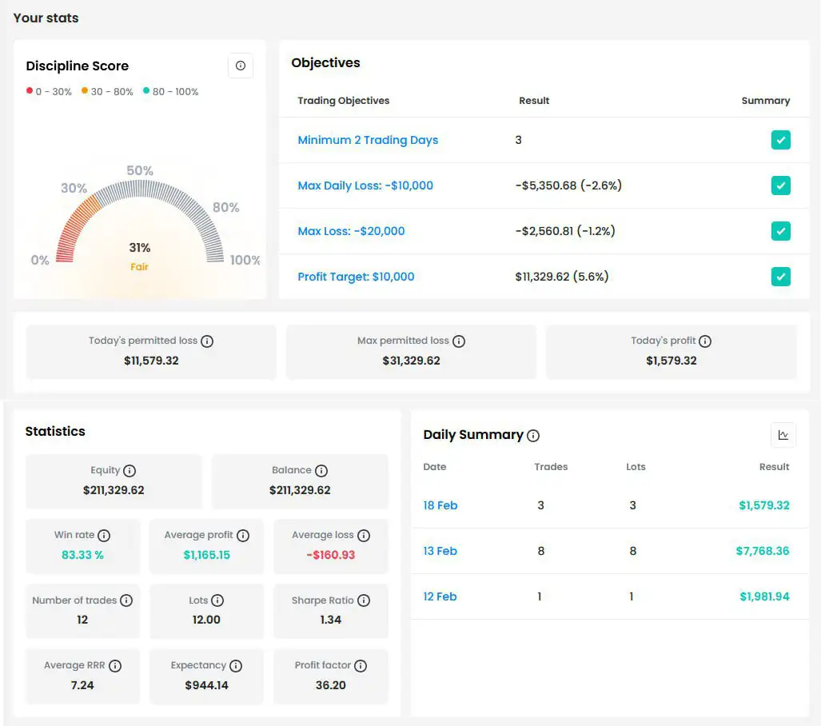This screenshot has width=821, height=726.
Task: Open the 13 Feb daily summary entry
Action: point(440,551)
